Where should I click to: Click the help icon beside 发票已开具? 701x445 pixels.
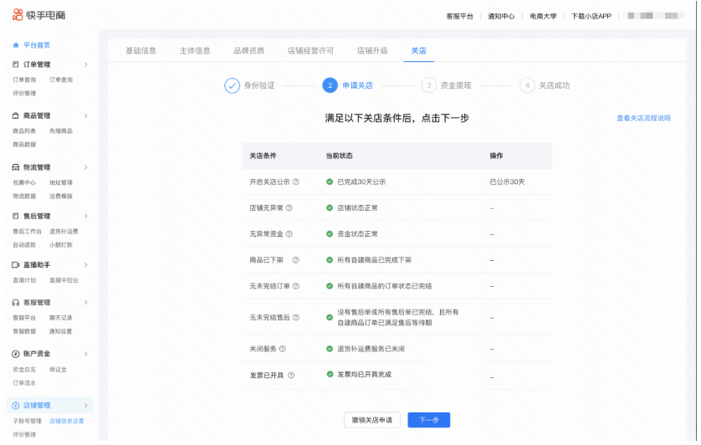tap(291, 375)
